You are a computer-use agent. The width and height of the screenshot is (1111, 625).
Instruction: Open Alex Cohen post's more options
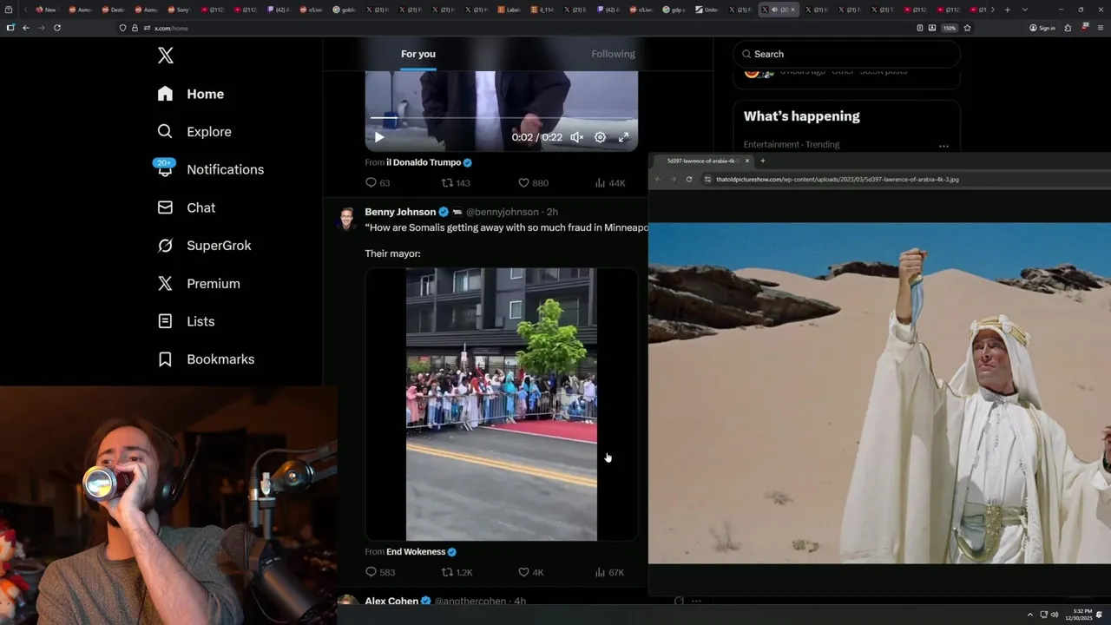click(698, 601)
